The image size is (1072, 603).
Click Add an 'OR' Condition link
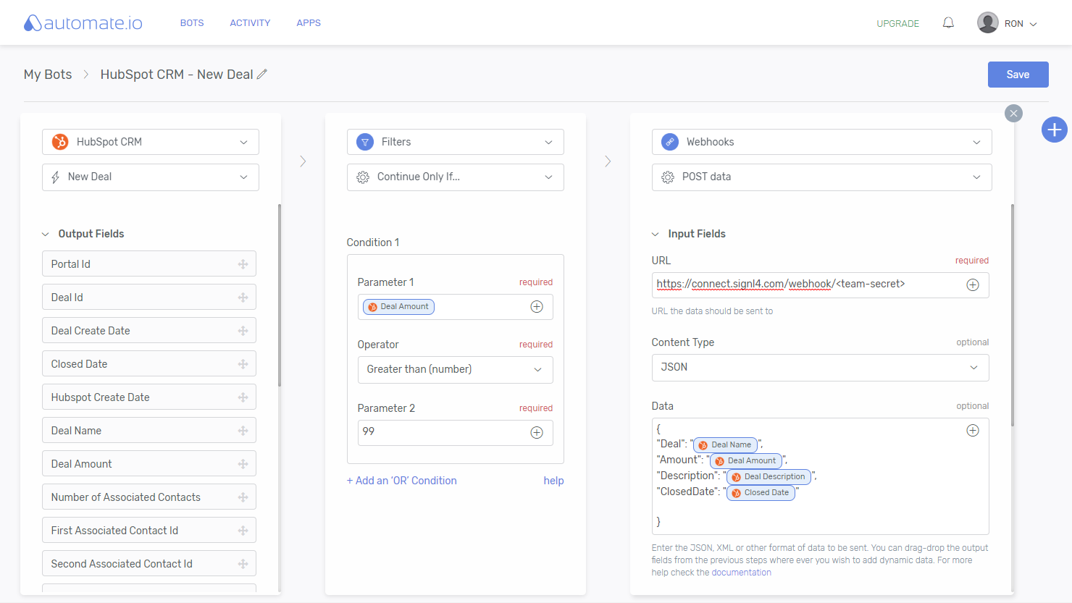pyautogui.click(x=402, y=481)
